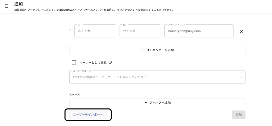Click the 追加 page title
The height and width of the screenshot is (126, 272).
click(19, 4)
